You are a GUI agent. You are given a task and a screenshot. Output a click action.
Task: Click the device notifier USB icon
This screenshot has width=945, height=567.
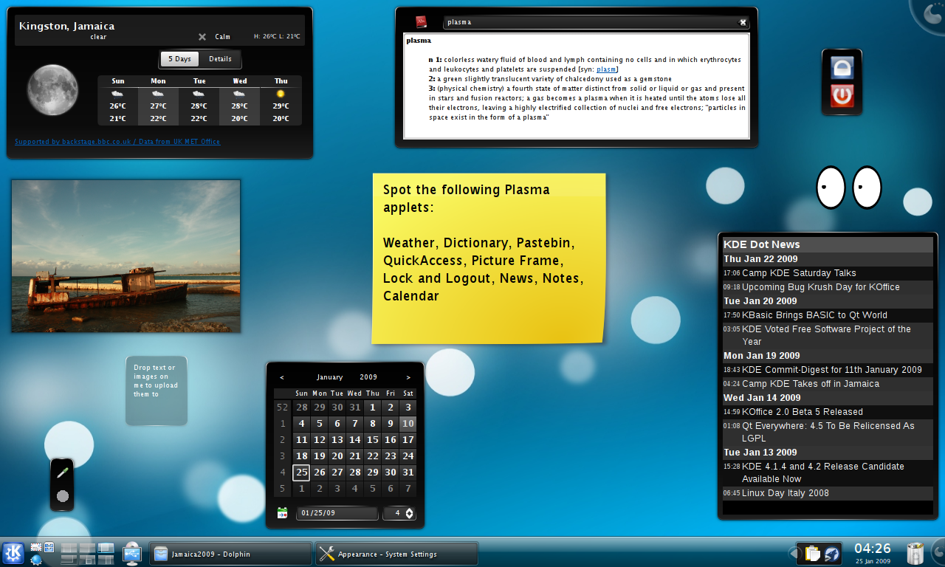132,553
